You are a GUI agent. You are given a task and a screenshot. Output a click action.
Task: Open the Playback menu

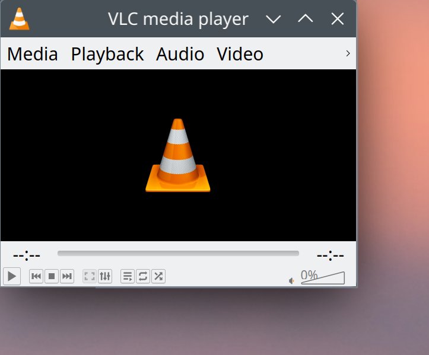(107, 55)
